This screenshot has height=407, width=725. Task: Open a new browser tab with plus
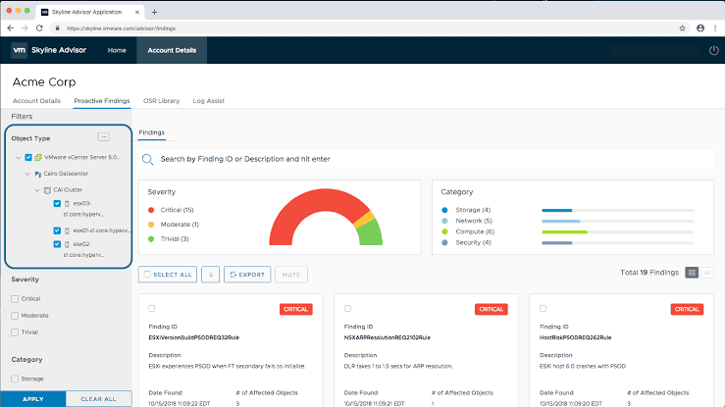pyautogui.click(x=154, y=12)
